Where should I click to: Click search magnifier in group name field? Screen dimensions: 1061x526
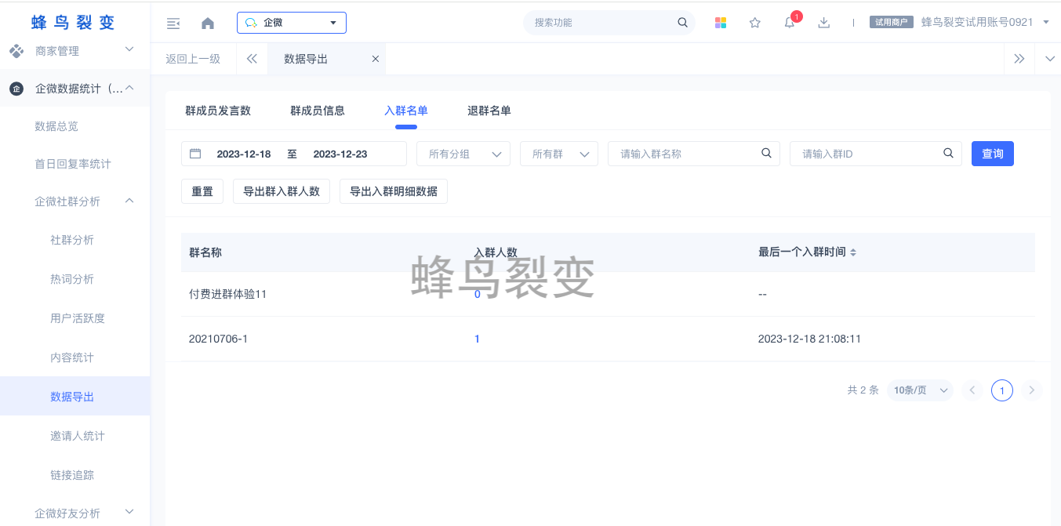coord(766,154)
